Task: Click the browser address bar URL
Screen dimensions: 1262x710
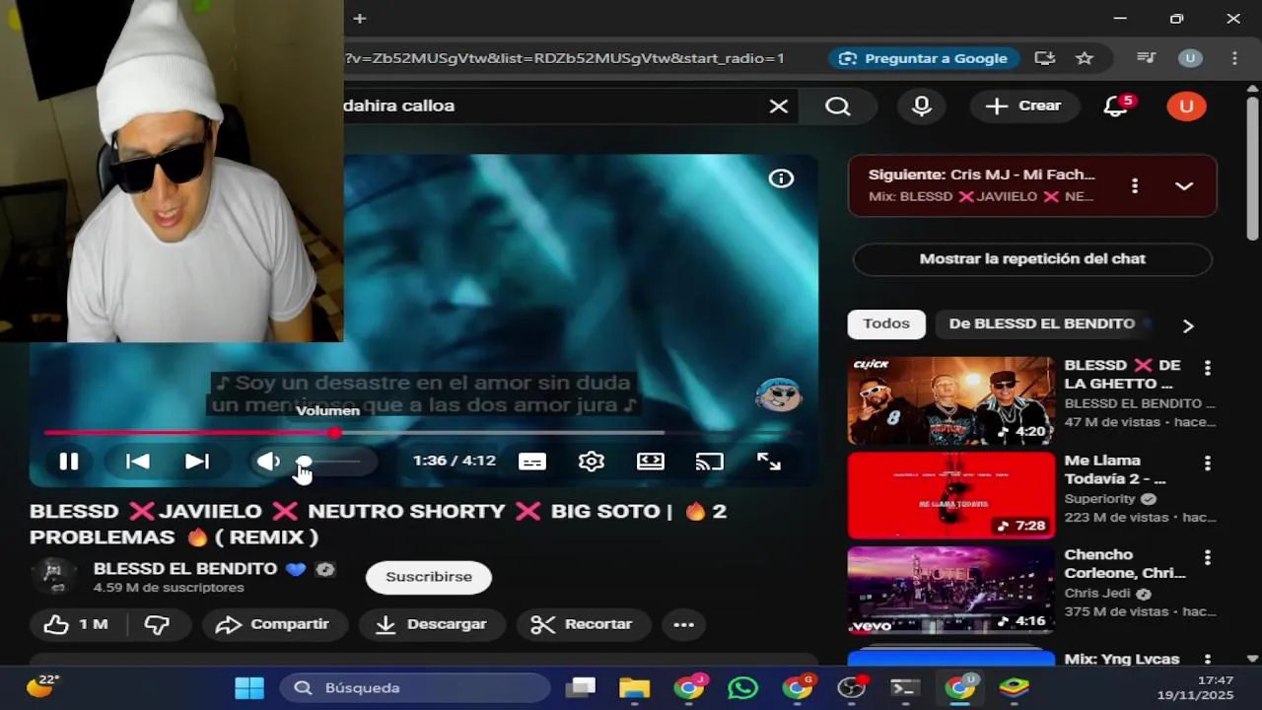Action: pos(564,58)
